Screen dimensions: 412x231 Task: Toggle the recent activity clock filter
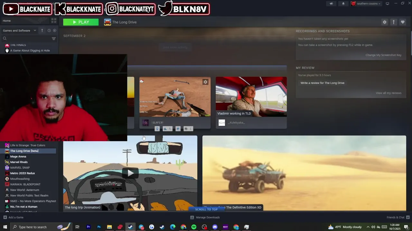pyautogui.click(x=49, y=30)
